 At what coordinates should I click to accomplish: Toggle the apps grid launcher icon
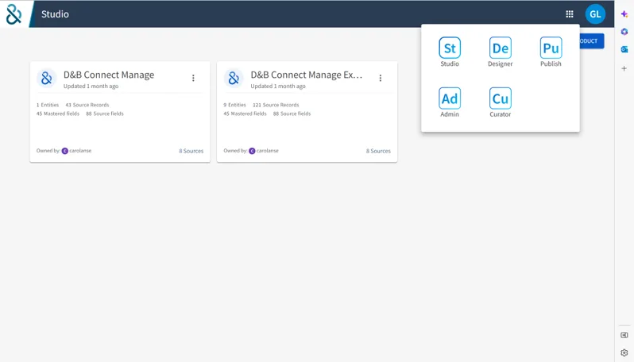[570, 14]
